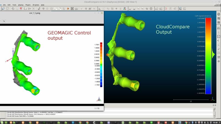Screen dimensions: 221x124
Task: Open the 3D Views menu
Action: [x=36, y=5]
